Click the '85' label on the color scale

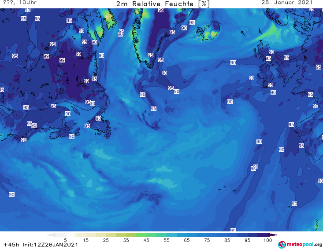pyautogui.click(x=227, y=240)
